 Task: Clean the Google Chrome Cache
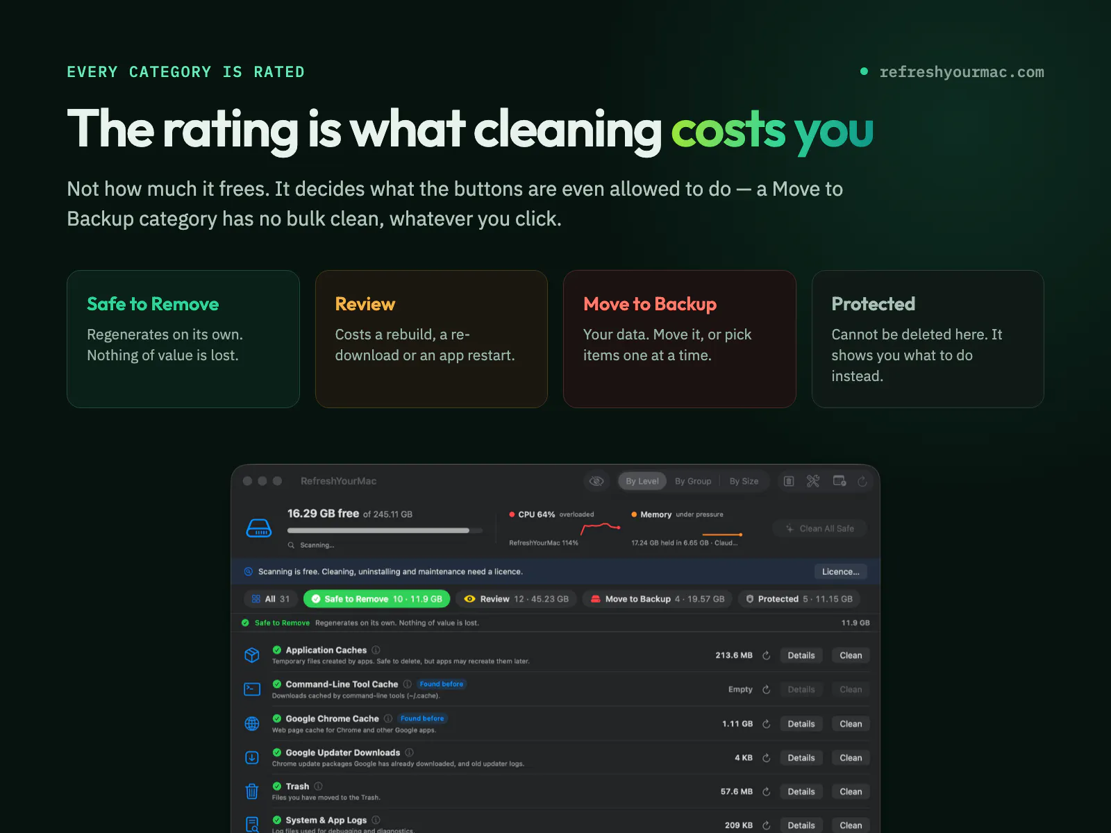click(x=851, y=724)
